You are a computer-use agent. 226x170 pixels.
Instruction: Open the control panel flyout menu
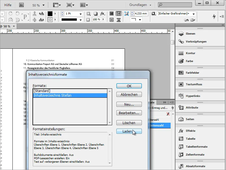tap(222, 16)
